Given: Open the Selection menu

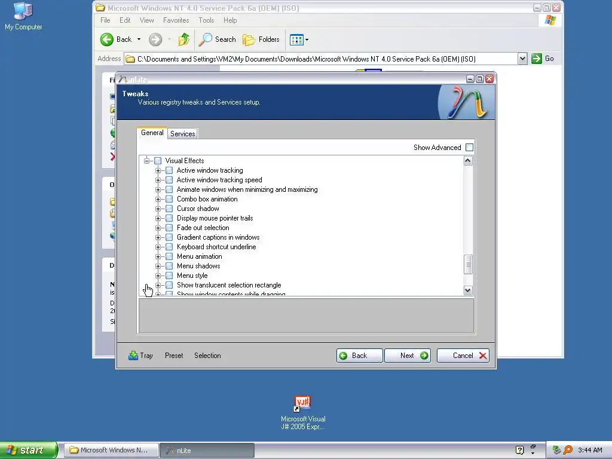Looking at the screenshot, I should (x=207, y=356).
